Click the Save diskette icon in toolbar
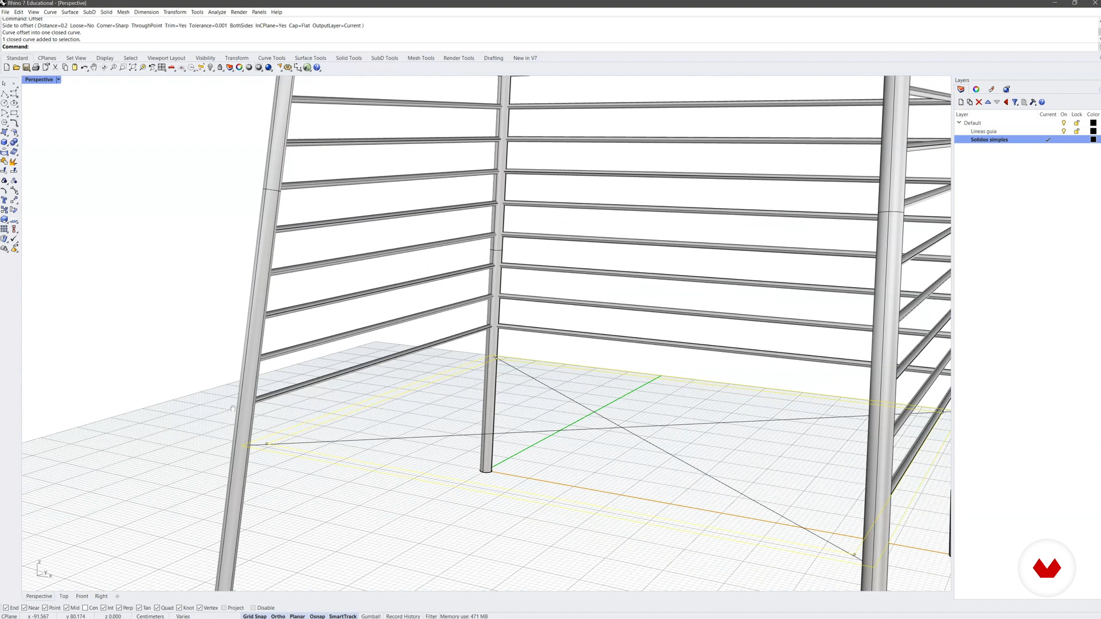Image resolution: width=1101 pixels, height=619 pixels. pos(26,68)
